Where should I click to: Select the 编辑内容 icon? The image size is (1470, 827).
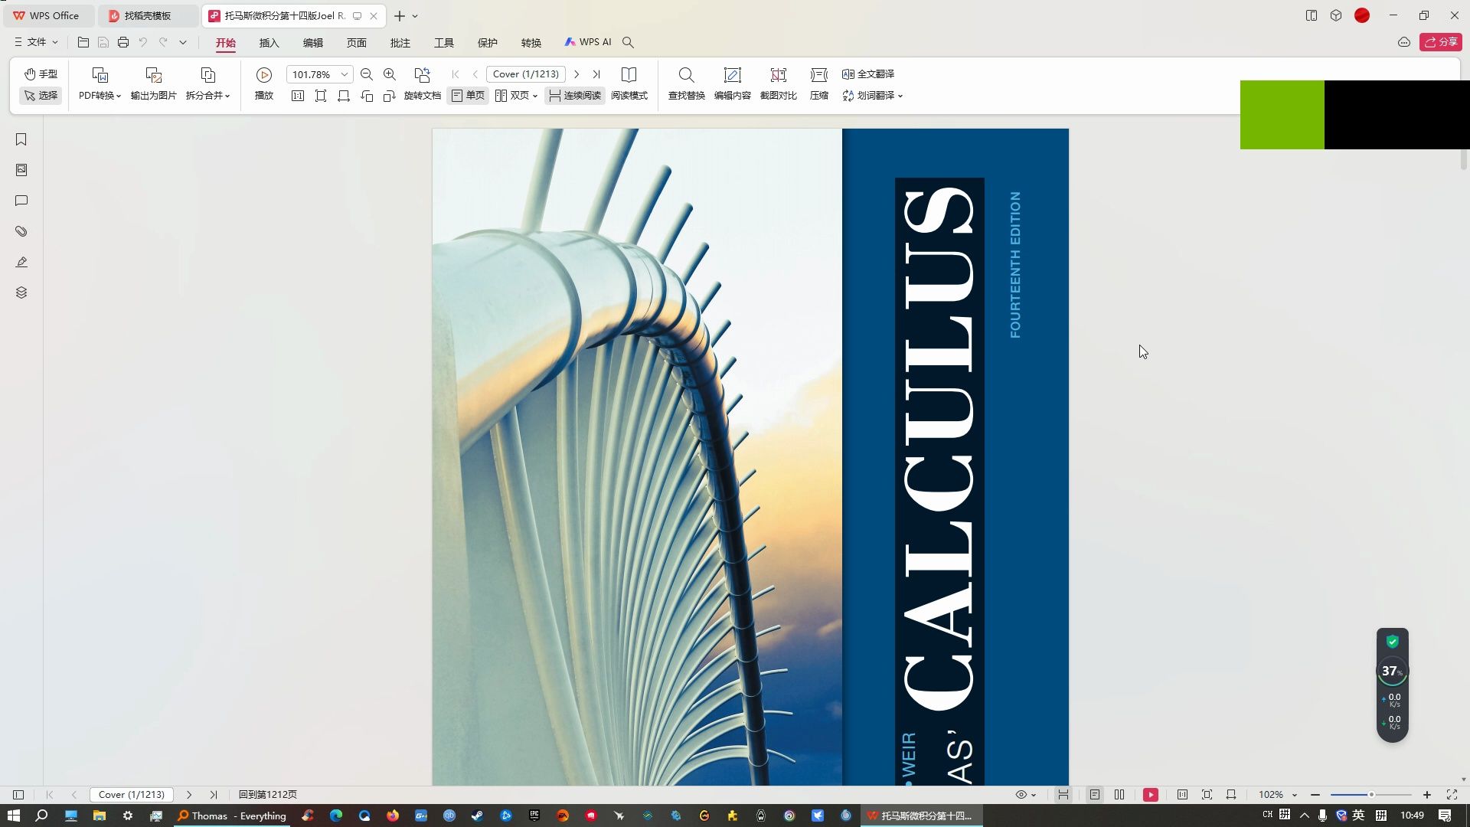(x=732, y=83)
